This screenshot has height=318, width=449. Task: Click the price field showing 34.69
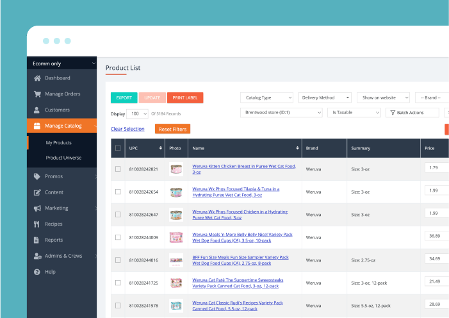pyautogui.click(x=437, y=258)
